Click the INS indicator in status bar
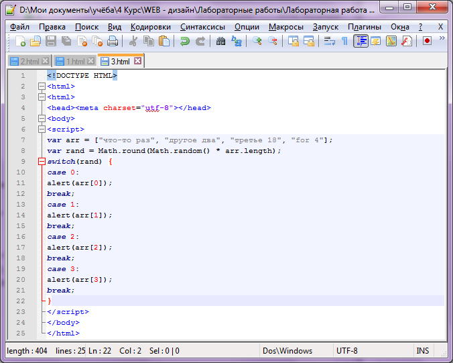The image size is (453, 363). tap(422, 351)
